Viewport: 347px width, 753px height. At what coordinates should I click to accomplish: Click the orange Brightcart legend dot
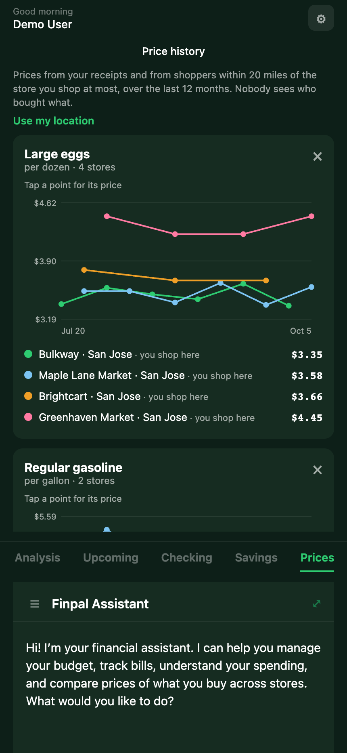28,396
